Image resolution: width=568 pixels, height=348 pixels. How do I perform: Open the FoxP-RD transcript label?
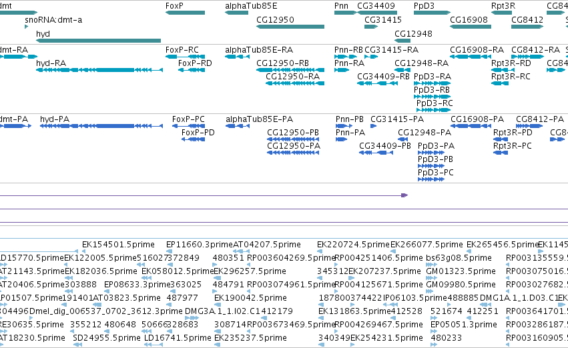pos(195,63)
